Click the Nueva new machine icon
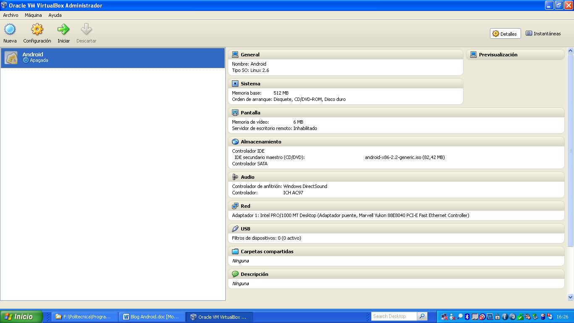The width and height of the screenshot is (574, 323). tap(10, 29)
